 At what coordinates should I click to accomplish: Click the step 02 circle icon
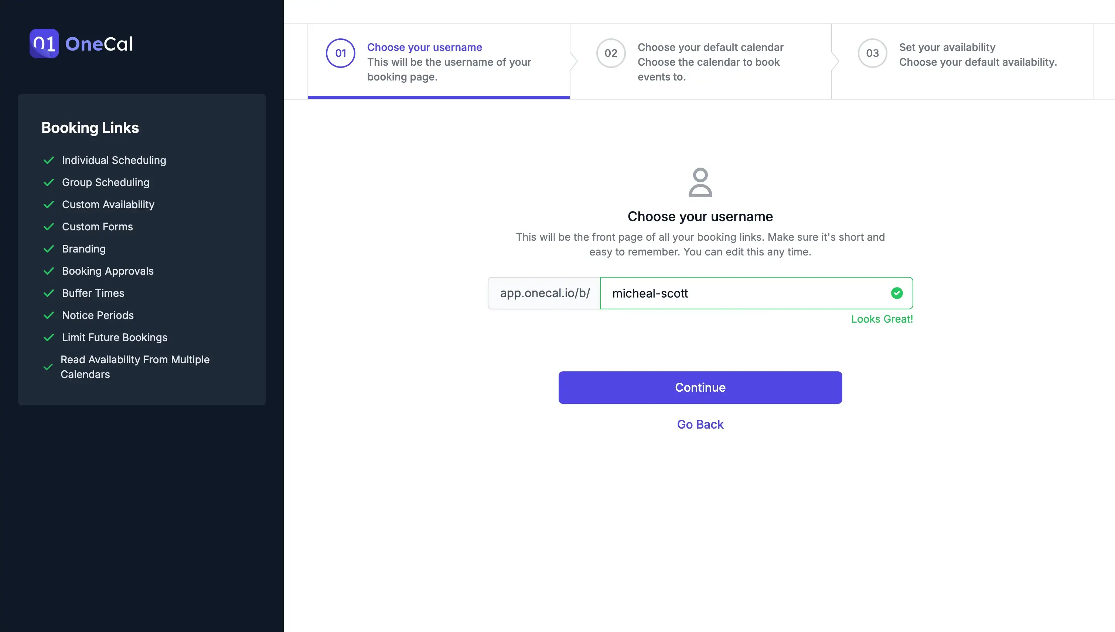click(611, 54)
